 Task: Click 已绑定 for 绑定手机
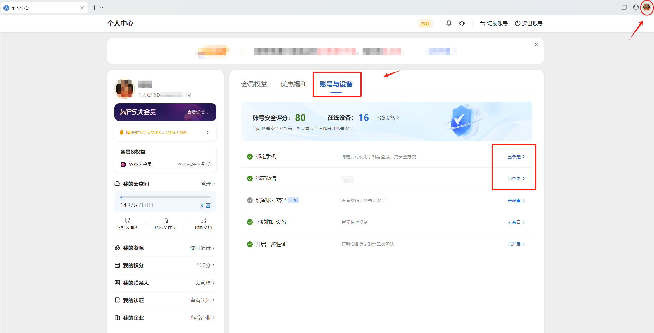coord(516,157)
